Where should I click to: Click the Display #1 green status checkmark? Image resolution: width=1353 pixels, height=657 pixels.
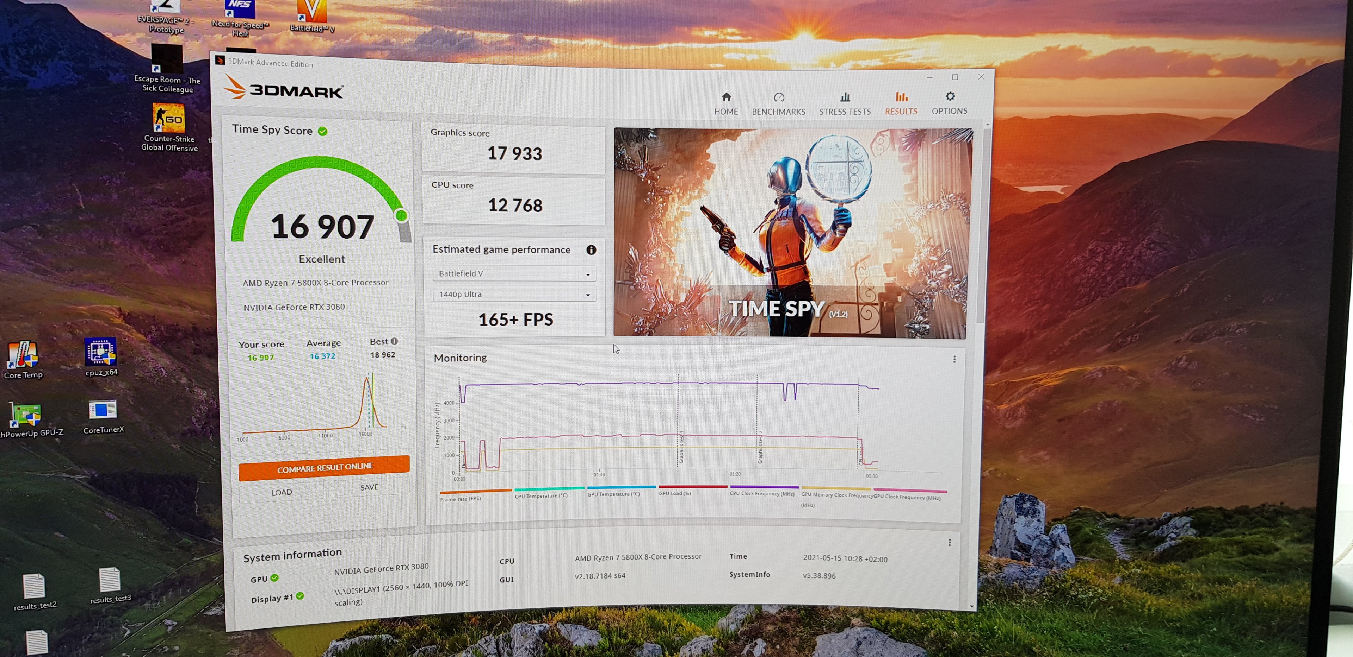[x=300, y=596]
